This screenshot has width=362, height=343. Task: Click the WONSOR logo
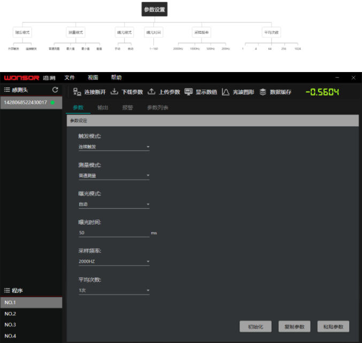[x=22, y=78]
